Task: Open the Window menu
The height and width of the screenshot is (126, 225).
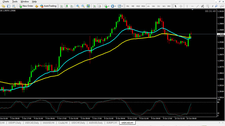Action: (x=25, y=1)
